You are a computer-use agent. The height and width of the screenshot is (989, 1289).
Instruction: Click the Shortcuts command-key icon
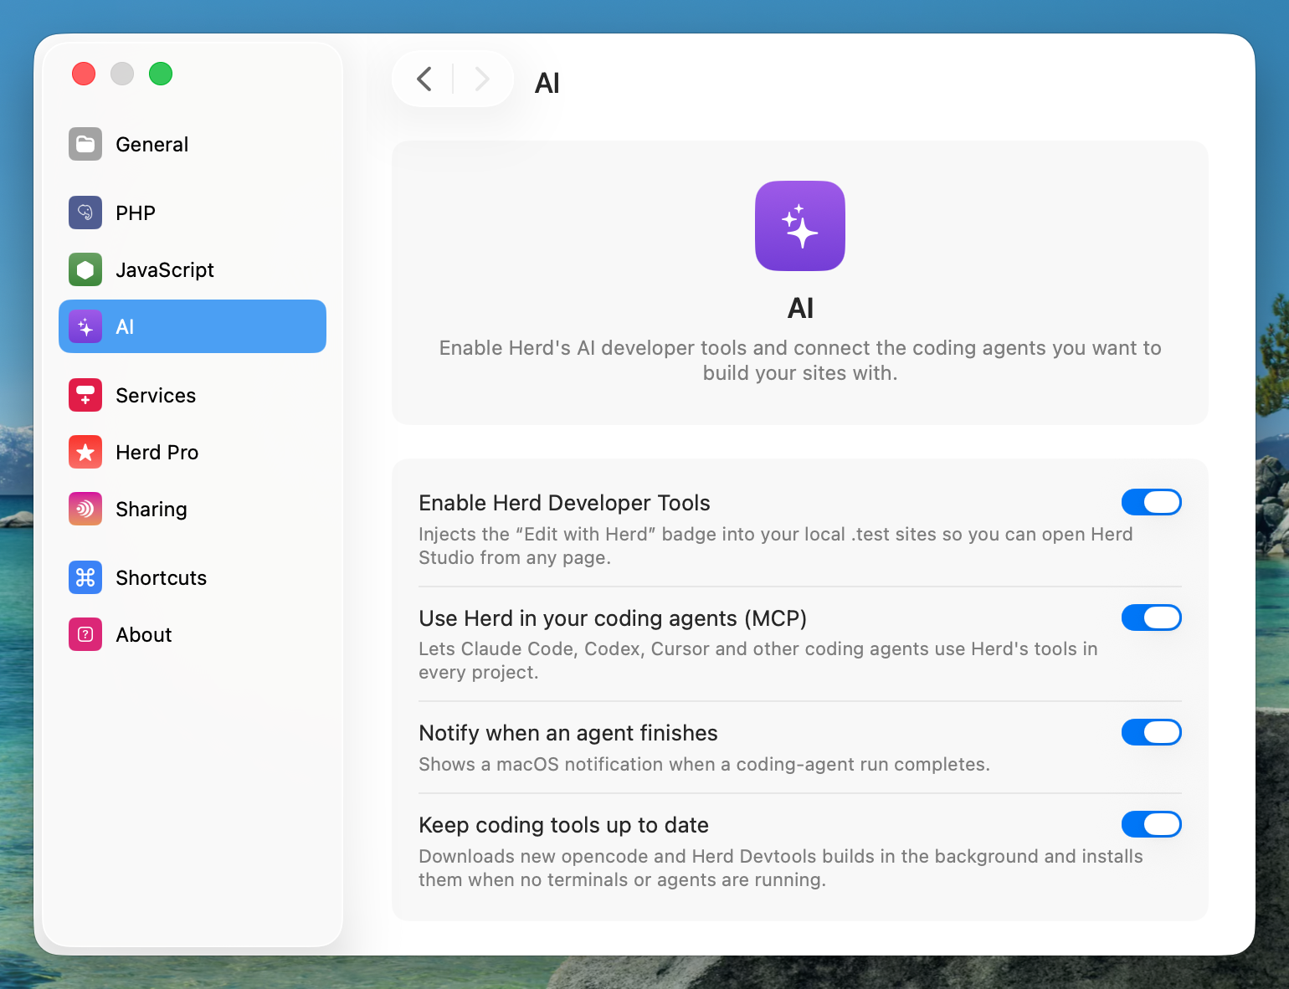[x=85, y=577]
